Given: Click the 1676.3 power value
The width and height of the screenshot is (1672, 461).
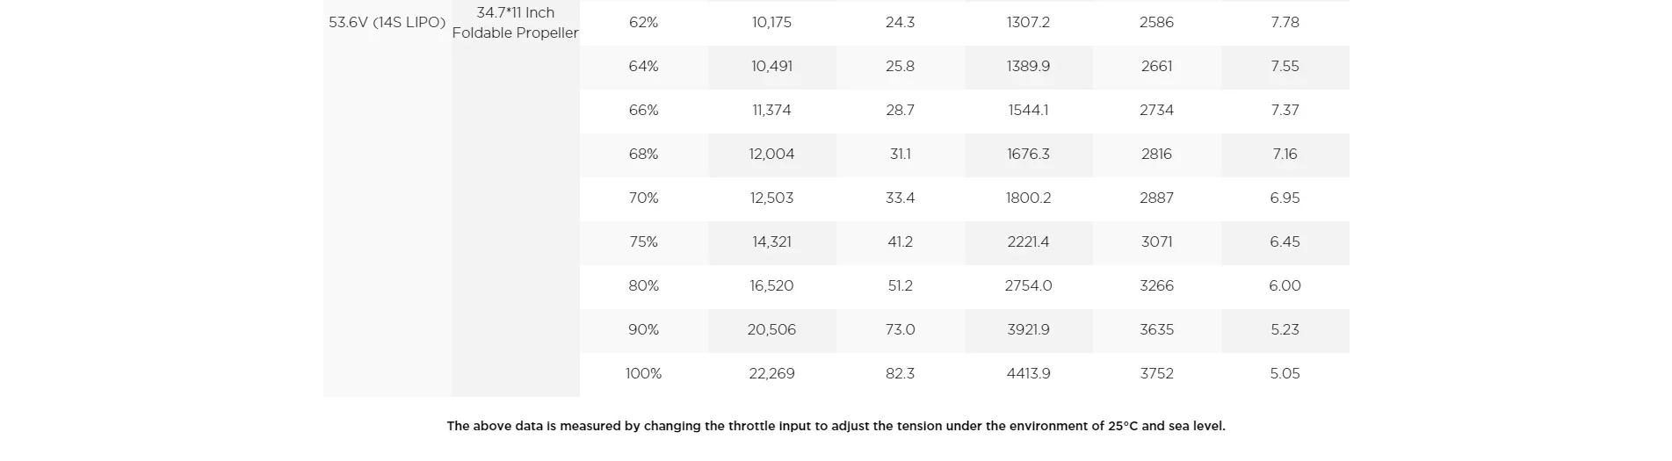Looking at the screenshot, I should click(x=1029, y=155).
